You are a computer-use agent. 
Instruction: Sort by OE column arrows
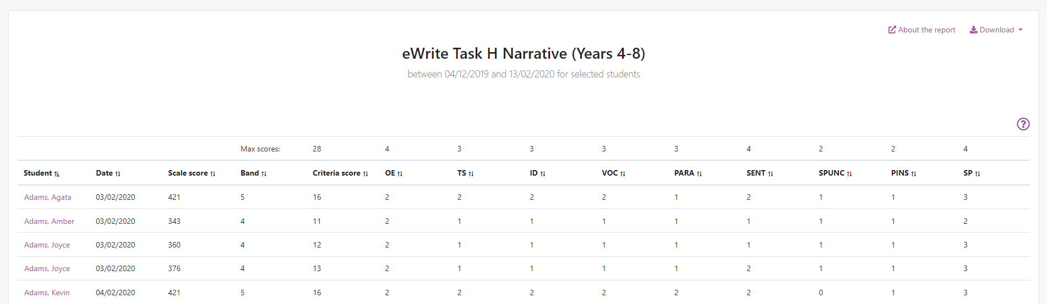click(400, 174)
